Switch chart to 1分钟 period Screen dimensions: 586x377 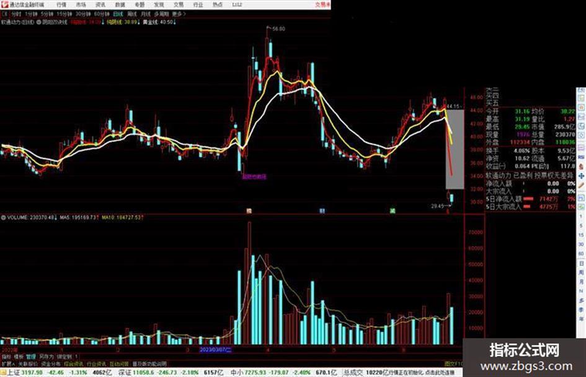click(31, 14)
